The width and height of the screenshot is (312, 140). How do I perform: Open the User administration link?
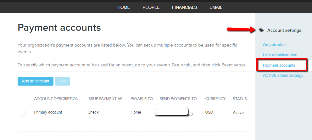280,55
